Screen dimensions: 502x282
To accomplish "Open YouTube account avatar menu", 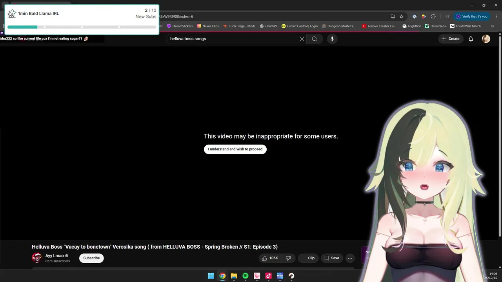I will pyautogui.click(x=486, y=39).
